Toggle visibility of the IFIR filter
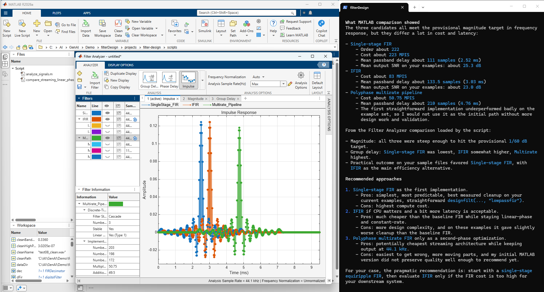 (x=107, y=119)
